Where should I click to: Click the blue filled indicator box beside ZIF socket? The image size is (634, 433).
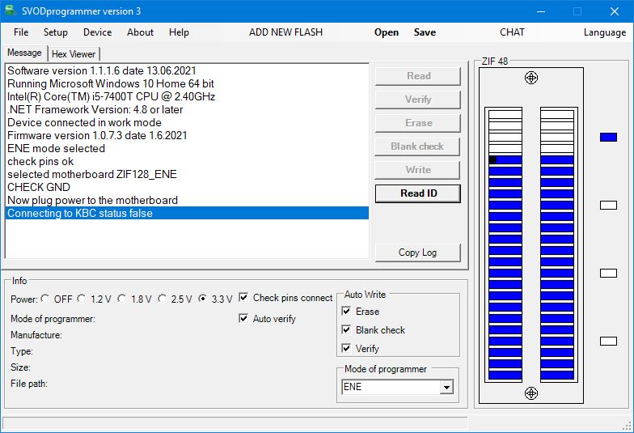point(608,138)
